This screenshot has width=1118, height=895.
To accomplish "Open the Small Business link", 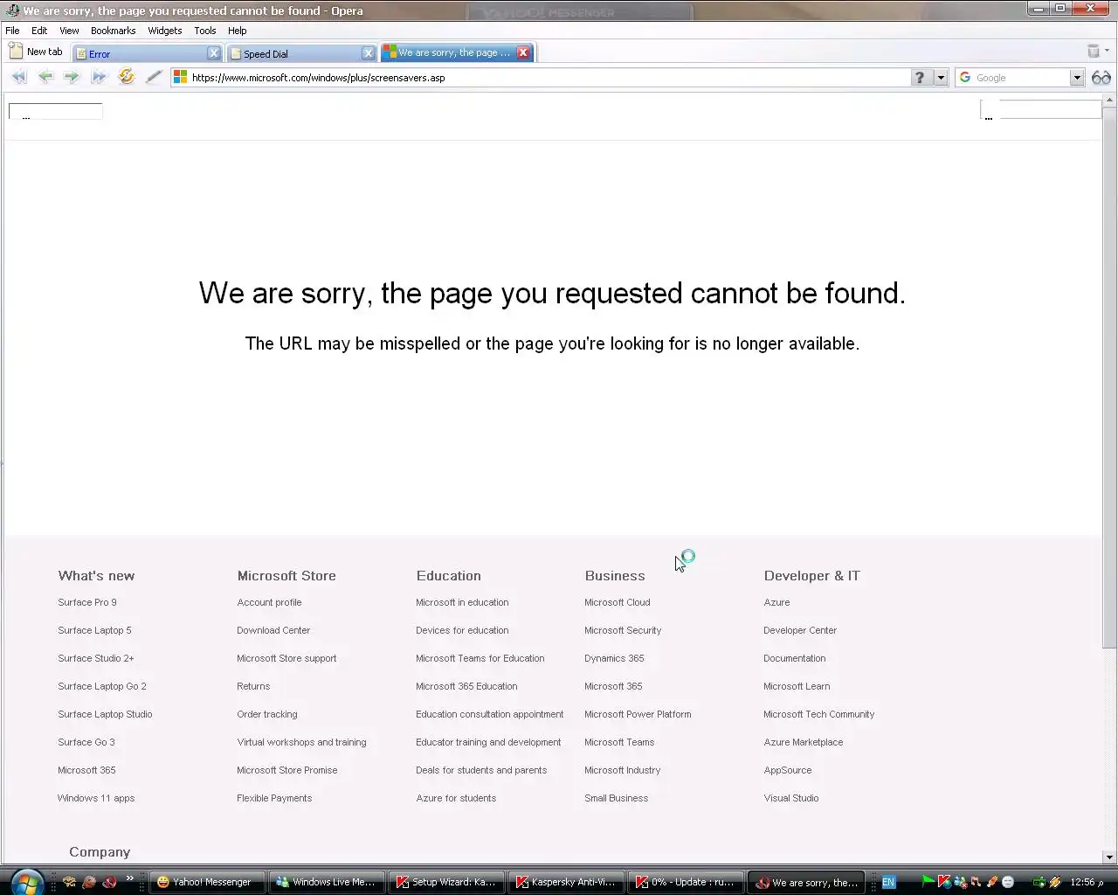I will [617, 798].
